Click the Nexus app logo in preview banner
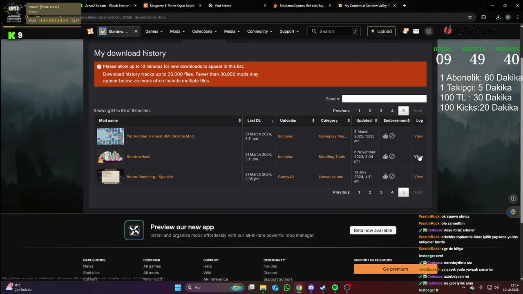This screenshot has height=294, width=523. click(134, 230)
